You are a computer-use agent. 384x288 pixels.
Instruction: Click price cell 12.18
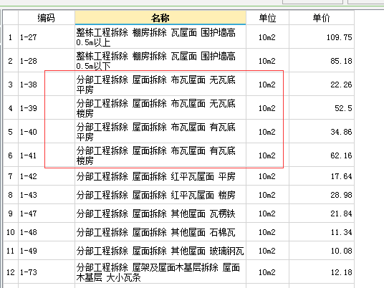click(322, 272)
